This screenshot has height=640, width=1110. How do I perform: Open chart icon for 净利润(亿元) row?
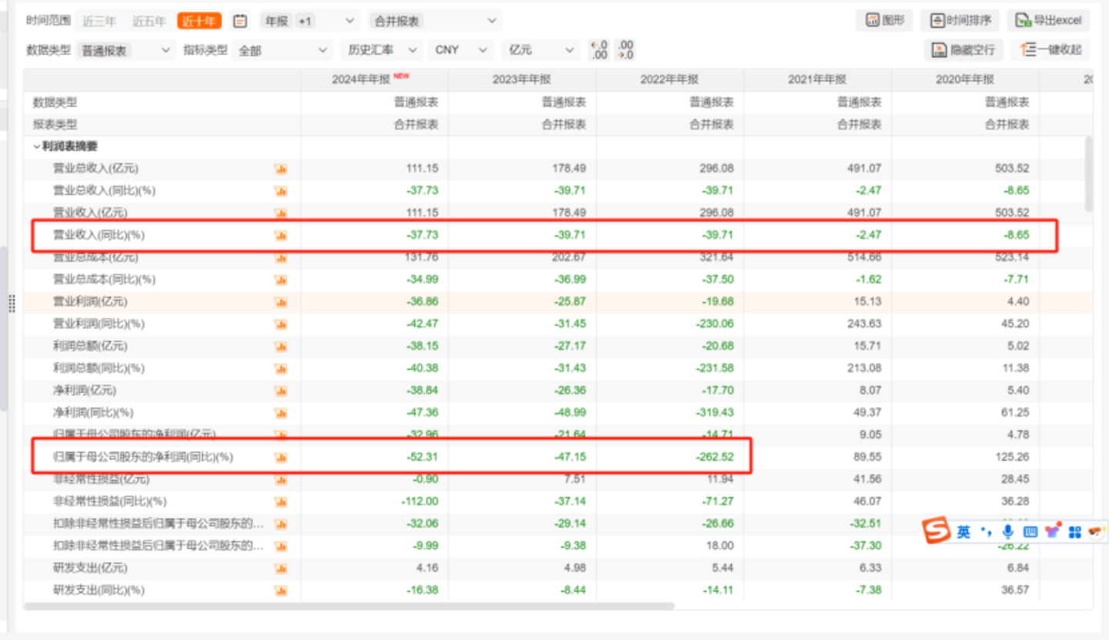(x=281, y=391)
